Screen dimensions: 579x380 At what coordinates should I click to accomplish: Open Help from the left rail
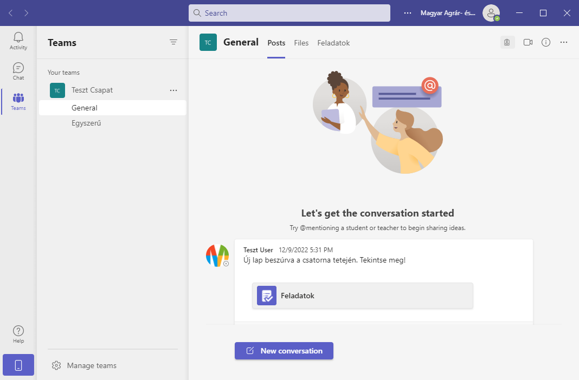point(18,334)
